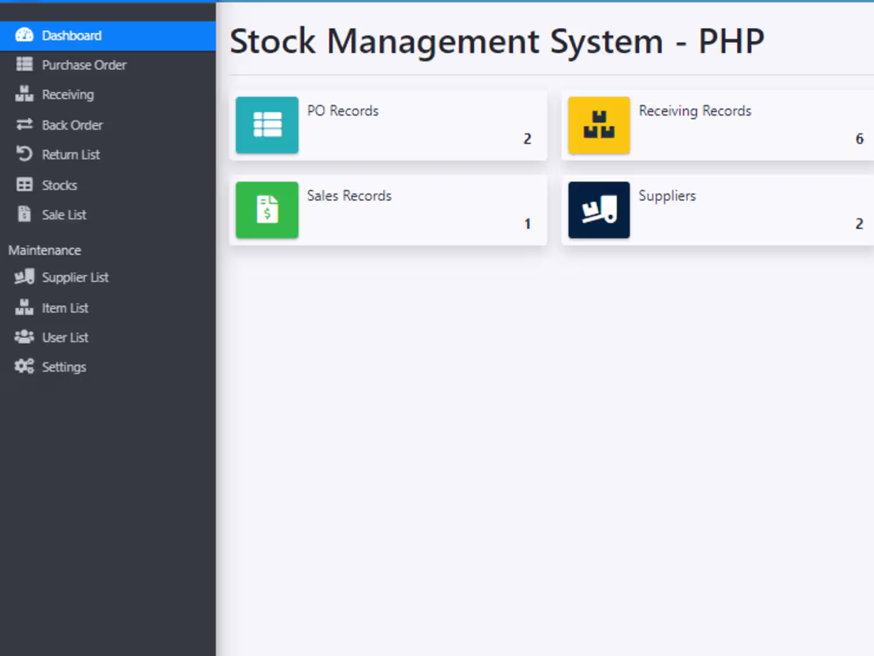Click the Settings gears icon

24,366
